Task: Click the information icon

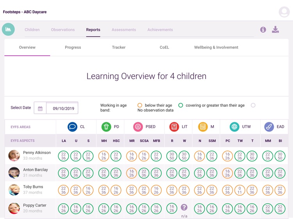Action: (x=263, y=30)
